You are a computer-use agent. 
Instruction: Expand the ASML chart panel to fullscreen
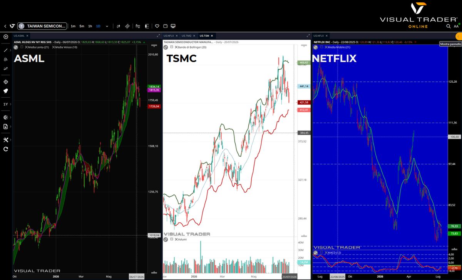[x=158, y=36]
